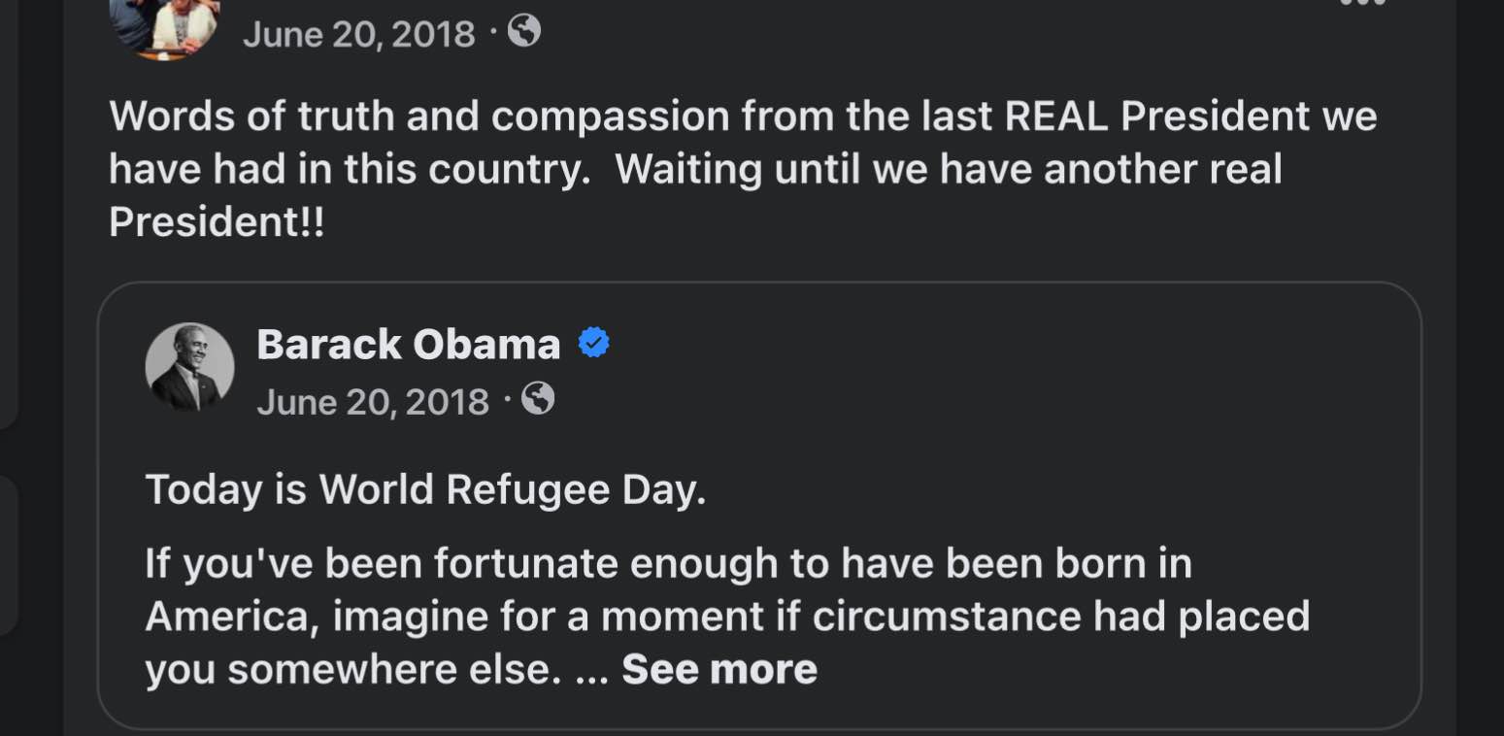Click Barack Obama's circular profile photo
This screenshot has height=736, width=1504.
(189, 367)
